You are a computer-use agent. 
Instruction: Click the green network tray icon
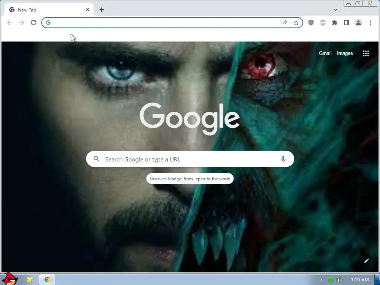tap(330, 280)
